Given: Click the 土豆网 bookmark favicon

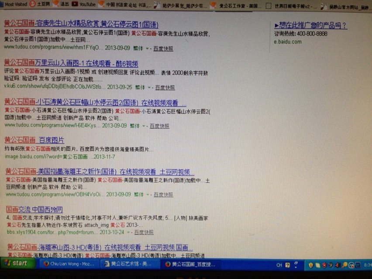Looking at the screenshot, I should (x=32, y=4).
